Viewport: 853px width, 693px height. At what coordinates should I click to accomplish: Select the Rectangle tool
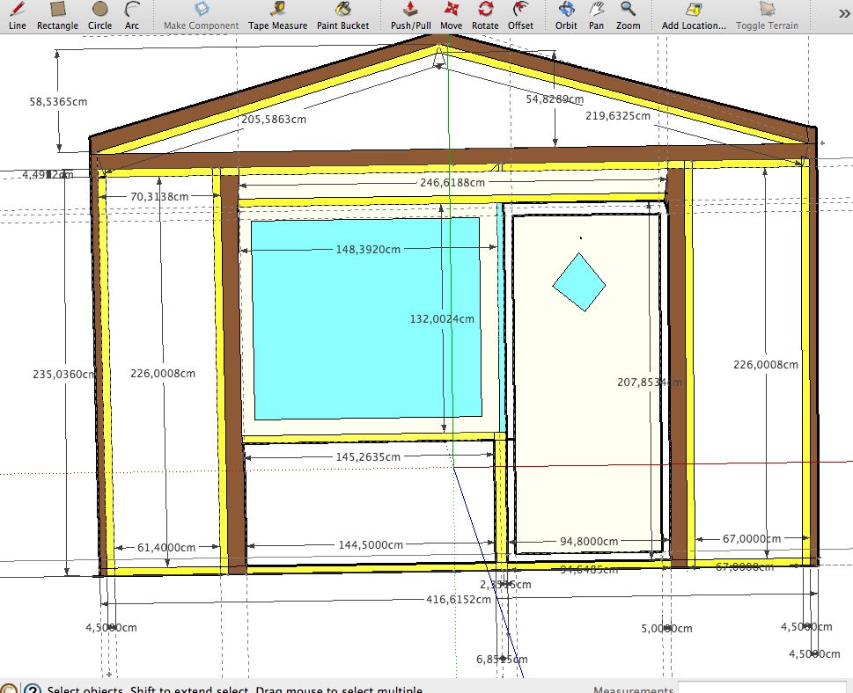[57, 16]
